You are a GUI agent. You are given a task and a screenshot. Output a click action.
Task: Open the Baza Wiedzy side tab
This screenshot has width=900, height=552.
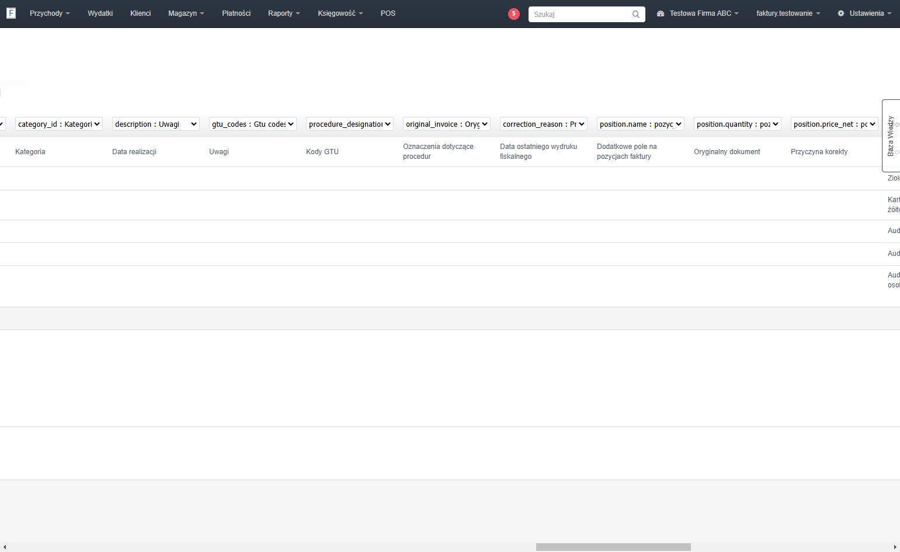891,136
